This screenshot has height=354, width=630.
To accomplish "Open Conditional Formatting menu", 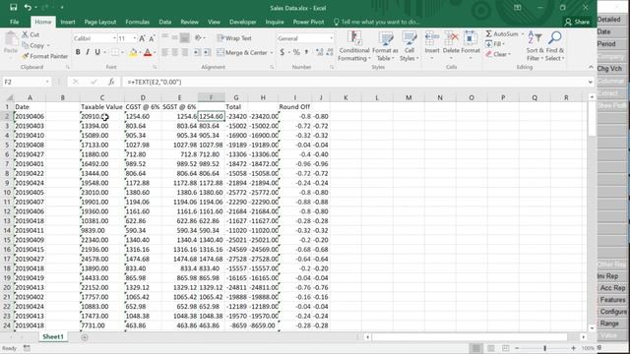I will tap(354, 46).
